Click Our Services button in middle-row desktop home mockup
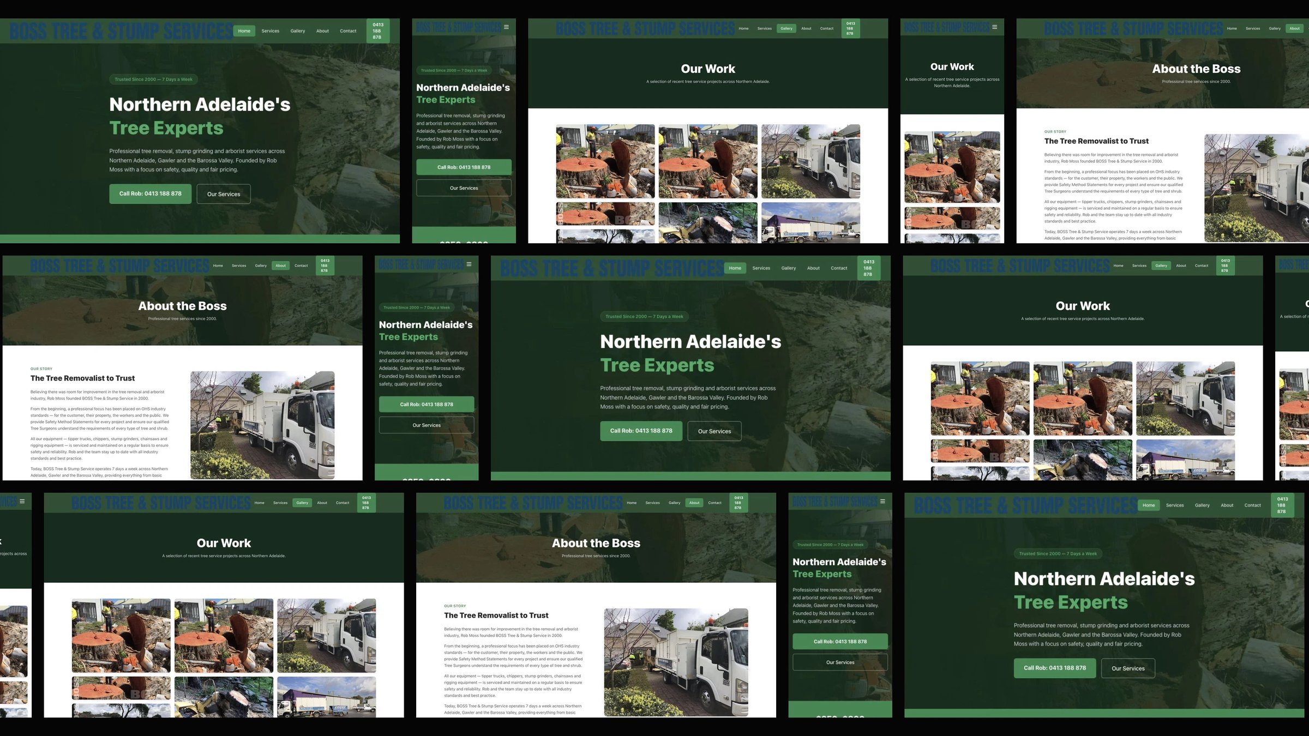Viewport: 1309px width, 736px height. click(714, 431)
